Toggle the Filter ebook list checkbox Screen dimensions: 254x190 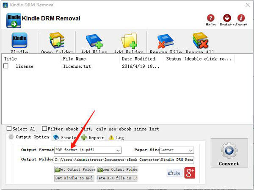coord(44,129)
